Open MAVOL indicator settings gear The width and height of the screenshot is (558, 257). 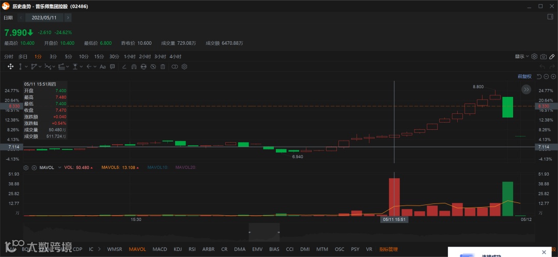(x=26, y=167)
